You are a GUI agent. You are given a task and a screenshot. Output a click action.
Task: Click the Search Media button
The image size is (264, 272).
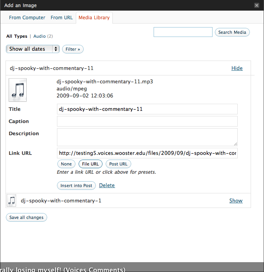pyautogui.click(x=232, y=32)
